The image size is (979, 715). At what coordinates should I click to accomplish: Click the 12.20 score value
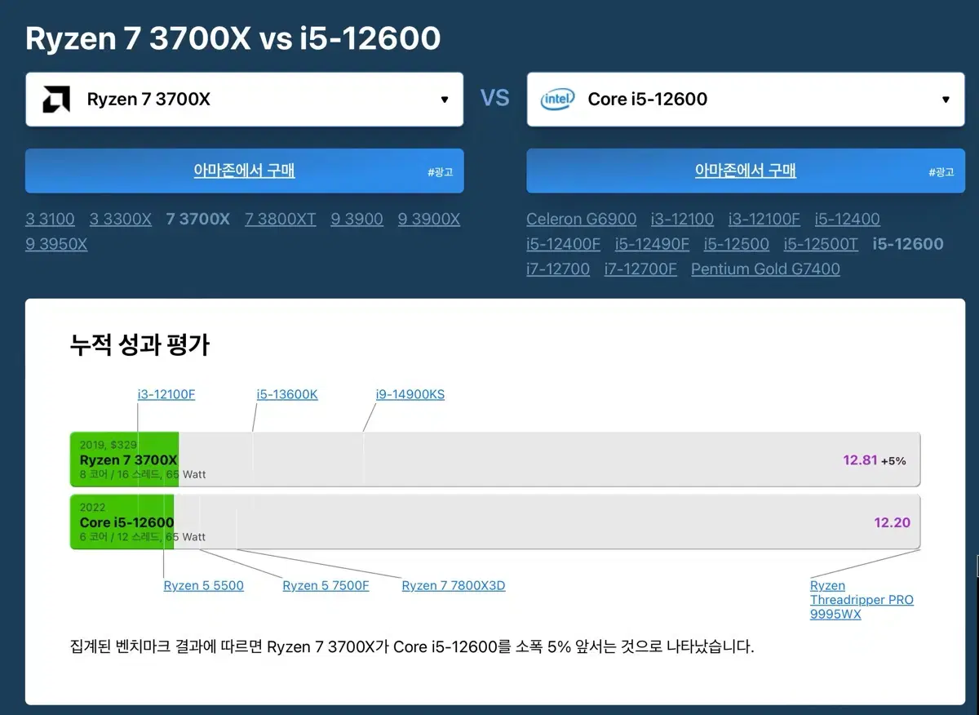tap(892, 522)
